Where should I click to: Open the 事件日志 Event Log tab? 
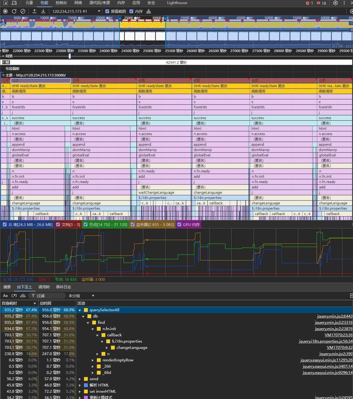click(x=63, y=287)
